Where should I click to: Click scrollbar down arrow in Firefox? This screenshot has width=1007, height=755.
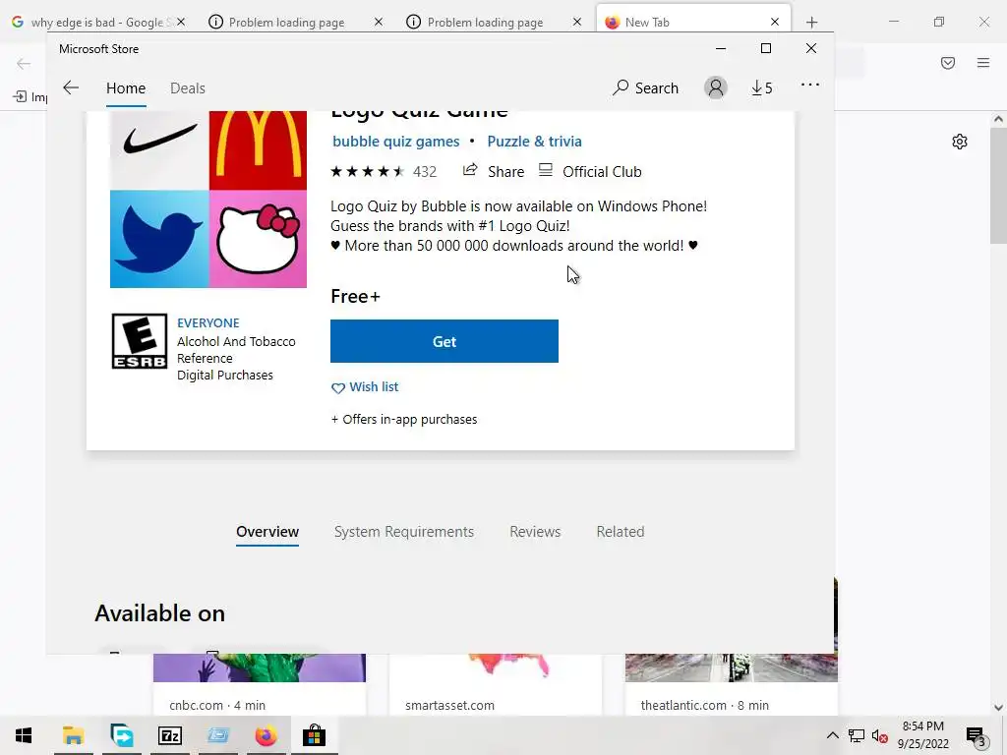coord(998,708)
